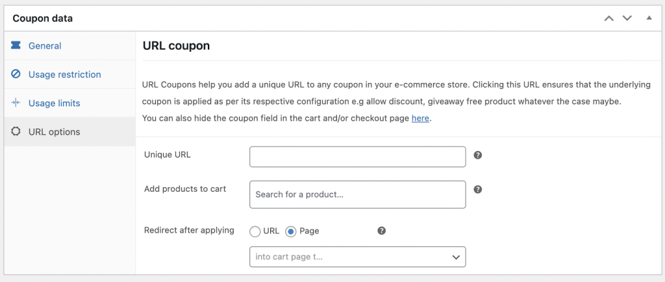Select the Page redirect radio option
This screenshot has height=282, width=665.
(x=290, y=231)
